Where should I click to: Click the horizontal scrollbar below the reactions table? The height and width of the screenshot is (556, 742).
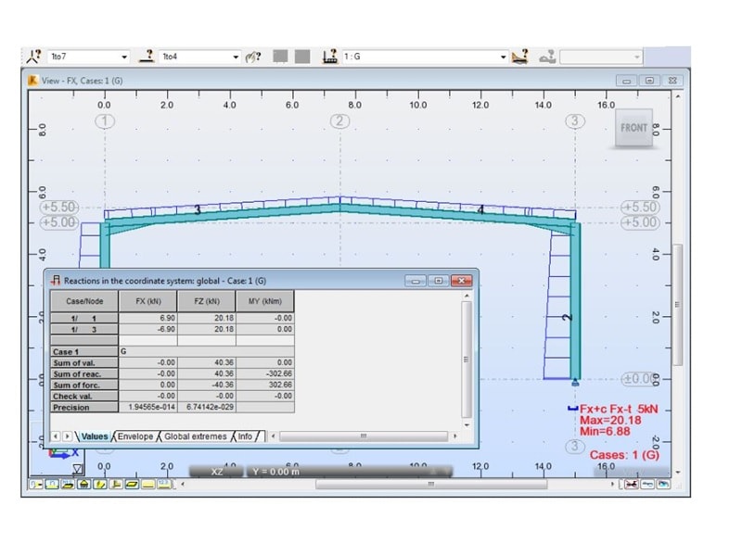point(364,436)
